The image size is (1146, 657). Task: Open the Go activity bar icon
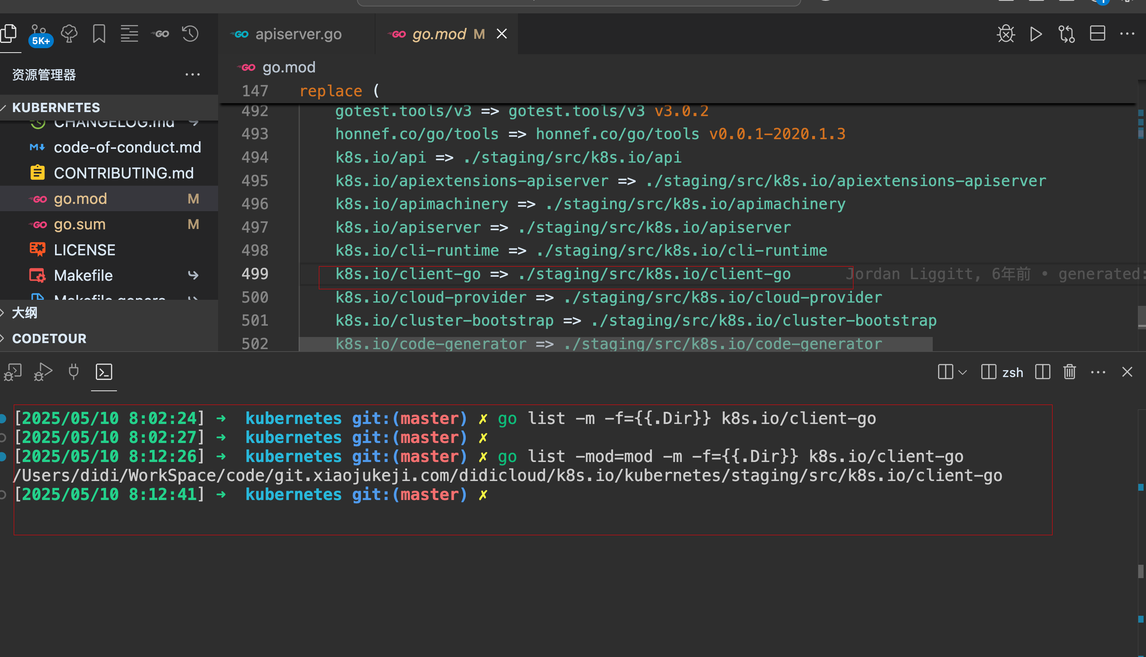click(160, 34)
